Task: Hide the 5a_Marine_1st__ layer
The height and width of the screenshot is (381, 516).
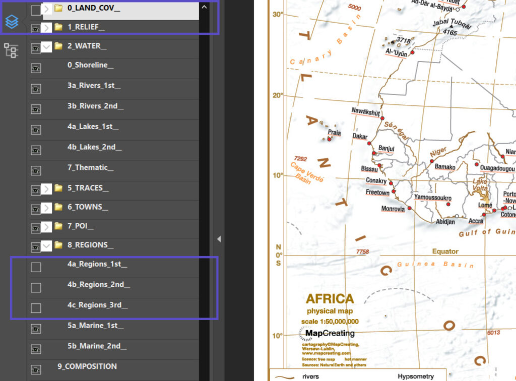Action: (x=35, y=328)
